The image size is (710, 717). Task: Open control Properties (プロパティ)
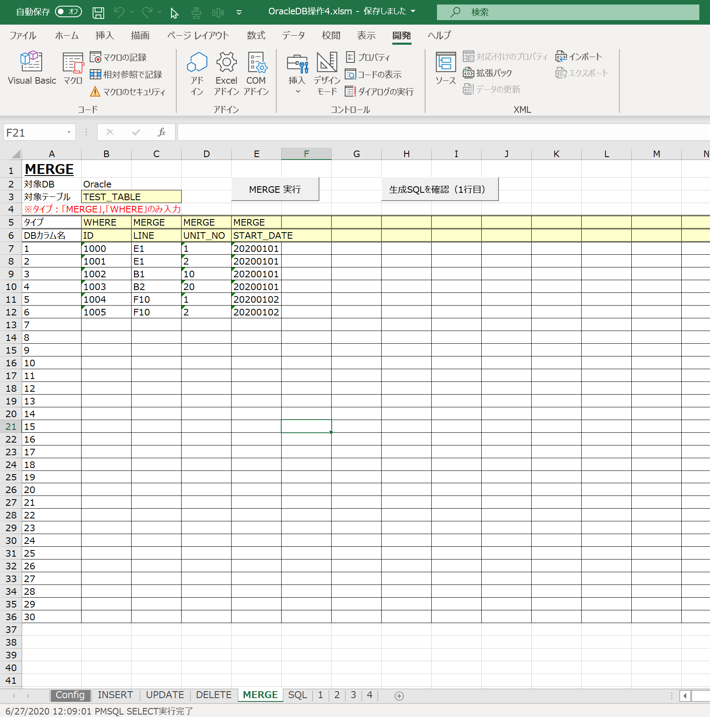(367, 57)
